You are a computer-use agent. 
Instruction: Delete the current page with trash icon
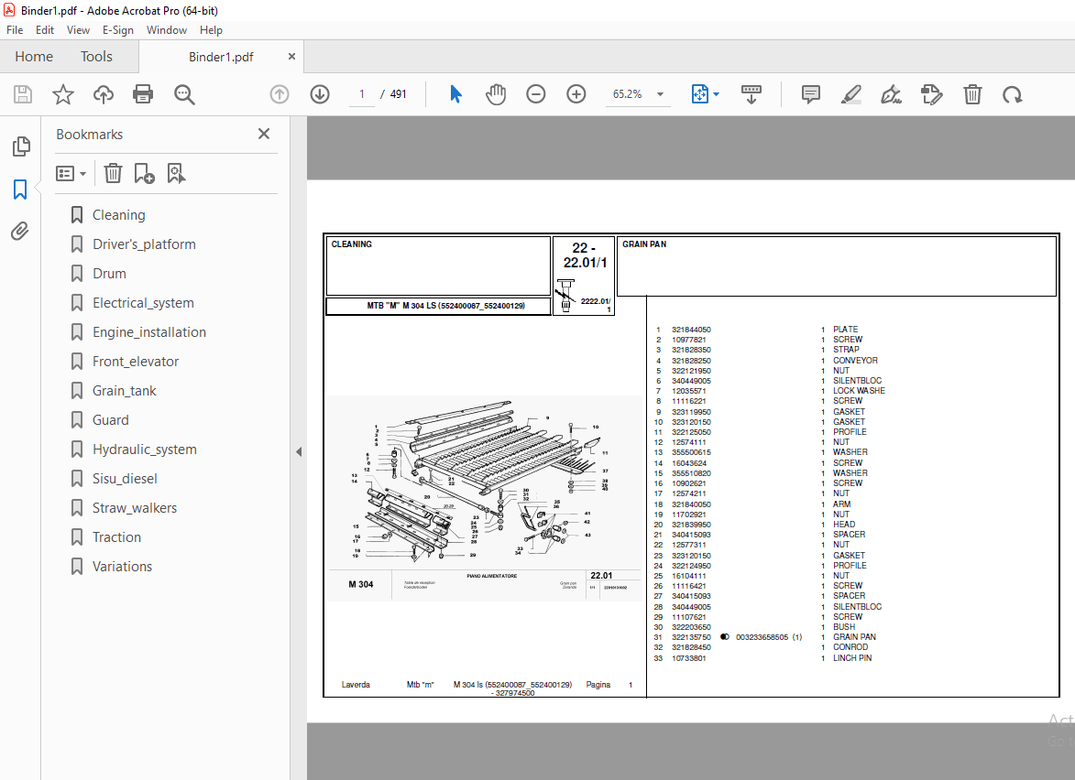click(x=972, y=93)
